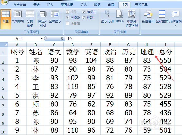Toggle the Message Bar (消息栏) checkbox
Viewport: 182px width, 135px height.
point(67,23)
